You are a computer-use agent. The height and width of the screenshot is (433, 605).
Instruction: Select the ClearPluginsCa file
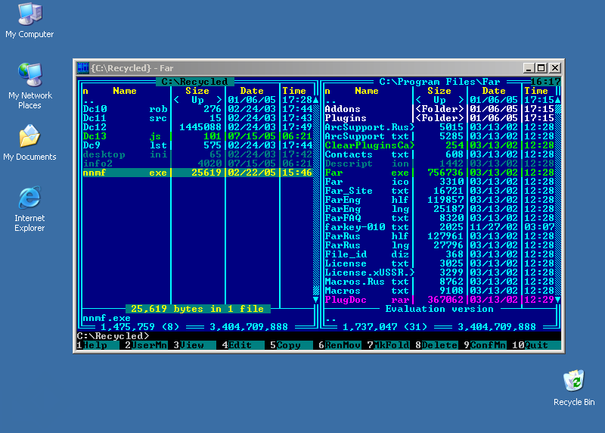coord(439,145)
